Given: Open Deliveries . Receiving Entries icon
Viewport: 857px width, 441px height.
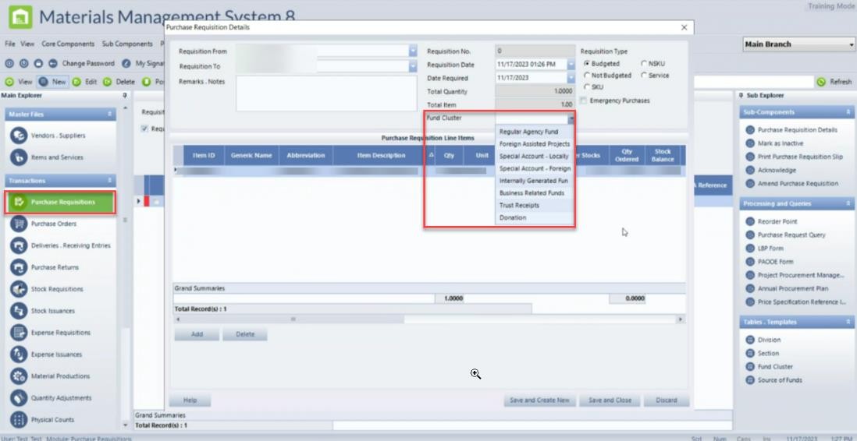Looking at the screenshot, I should click(x=19, y=245).
